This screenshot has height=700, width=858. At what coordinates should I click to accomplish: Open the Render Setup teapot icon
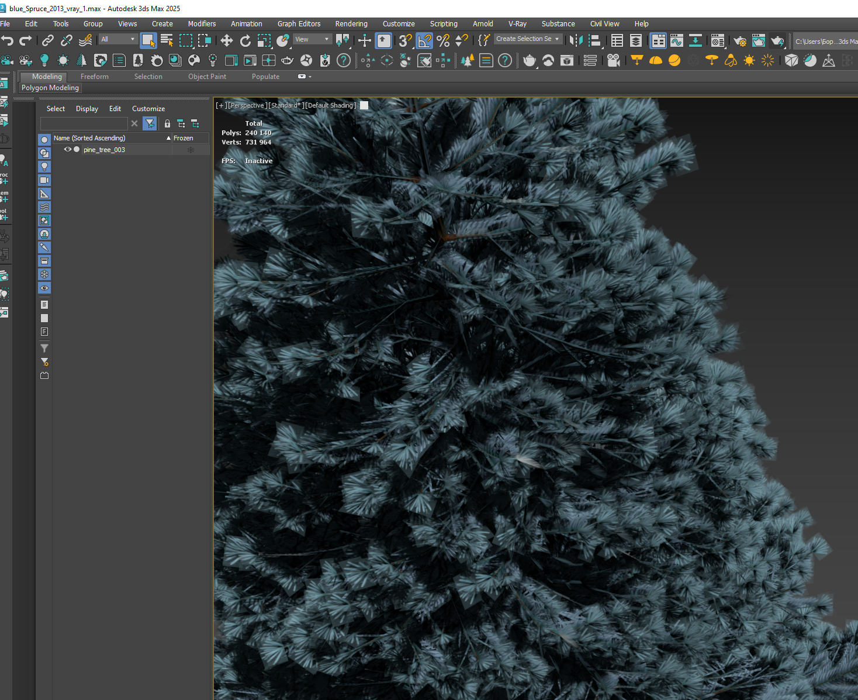tap(739, 41)
